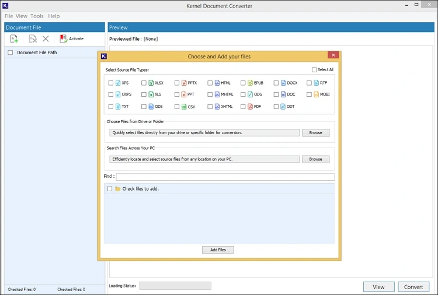Image resolution: width=438 pixels, height=295 pixels.
Task: Tick the DOCX source type checkbox
Action: (x=276, y=83)
